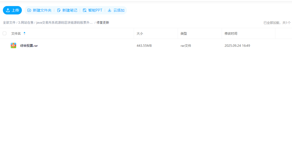Click the 文件名 column header label

(16, 34)
